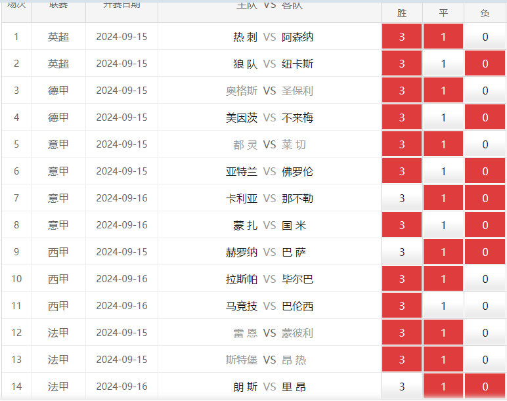
Task: Click the 负 column header
Action: point(485,13)
